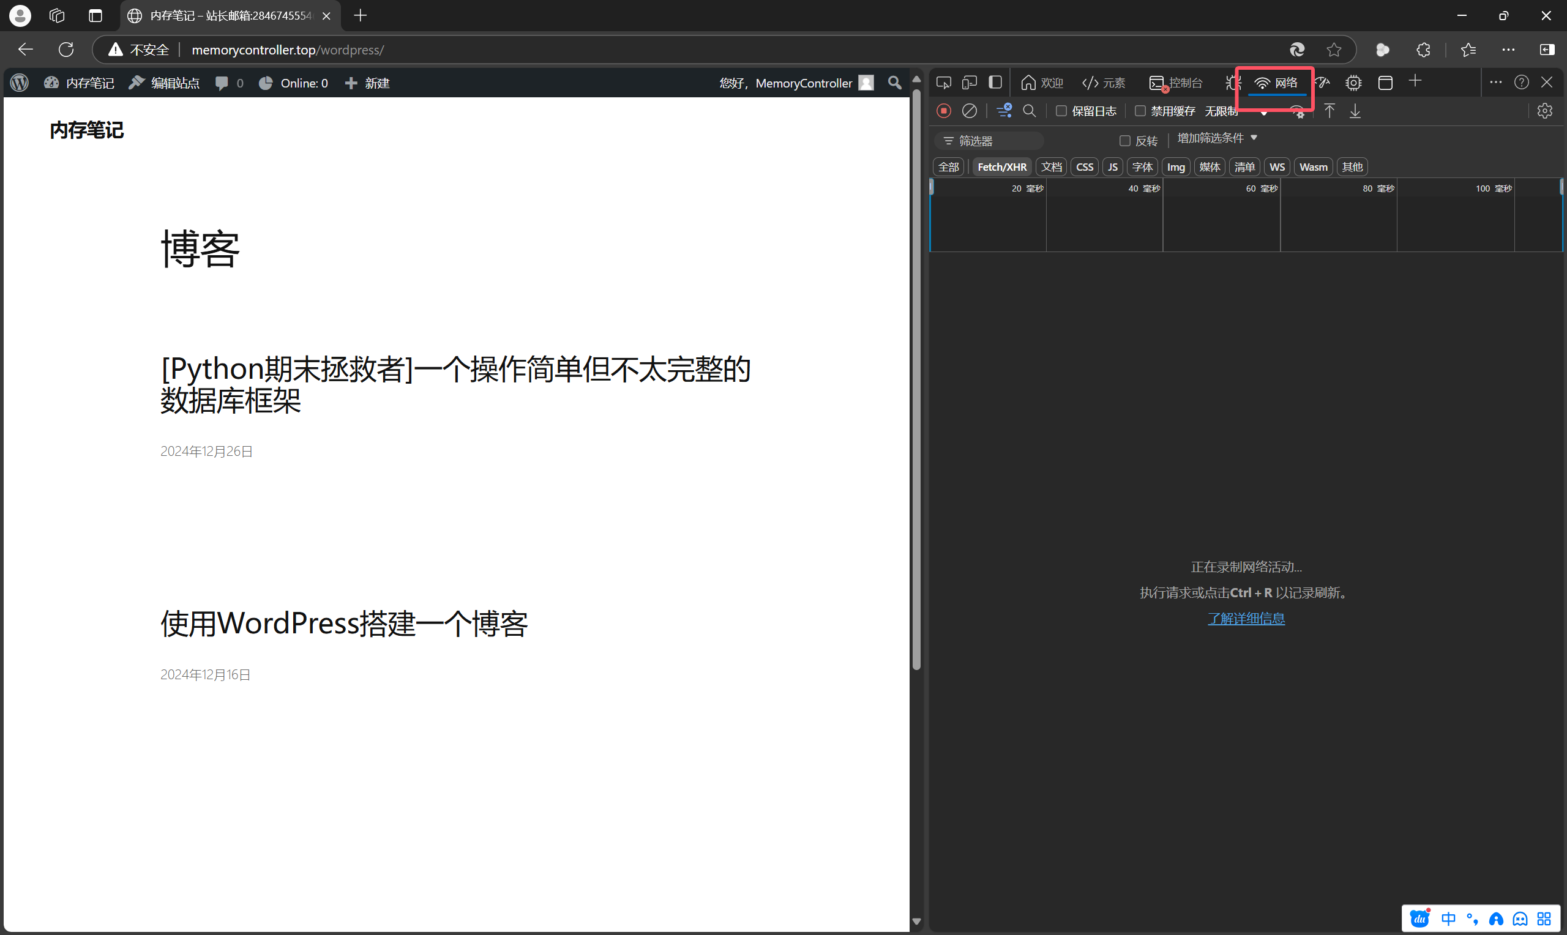Toggle device emulation icon in DevTools
Image resolution: width=1567 pixels, height=935 pixels.
click(969, 83)
